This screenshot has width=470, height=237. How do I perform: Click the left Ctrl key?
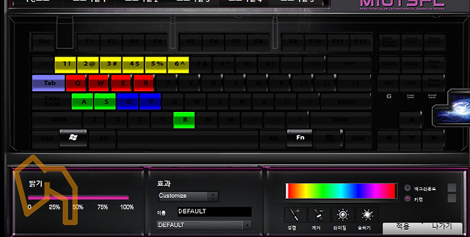click(x=46, y=139)
